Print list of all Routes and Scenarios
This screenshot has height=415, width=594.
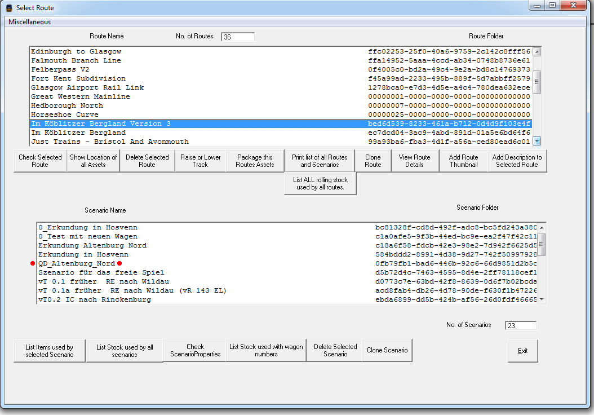click(x=320, y=161)
